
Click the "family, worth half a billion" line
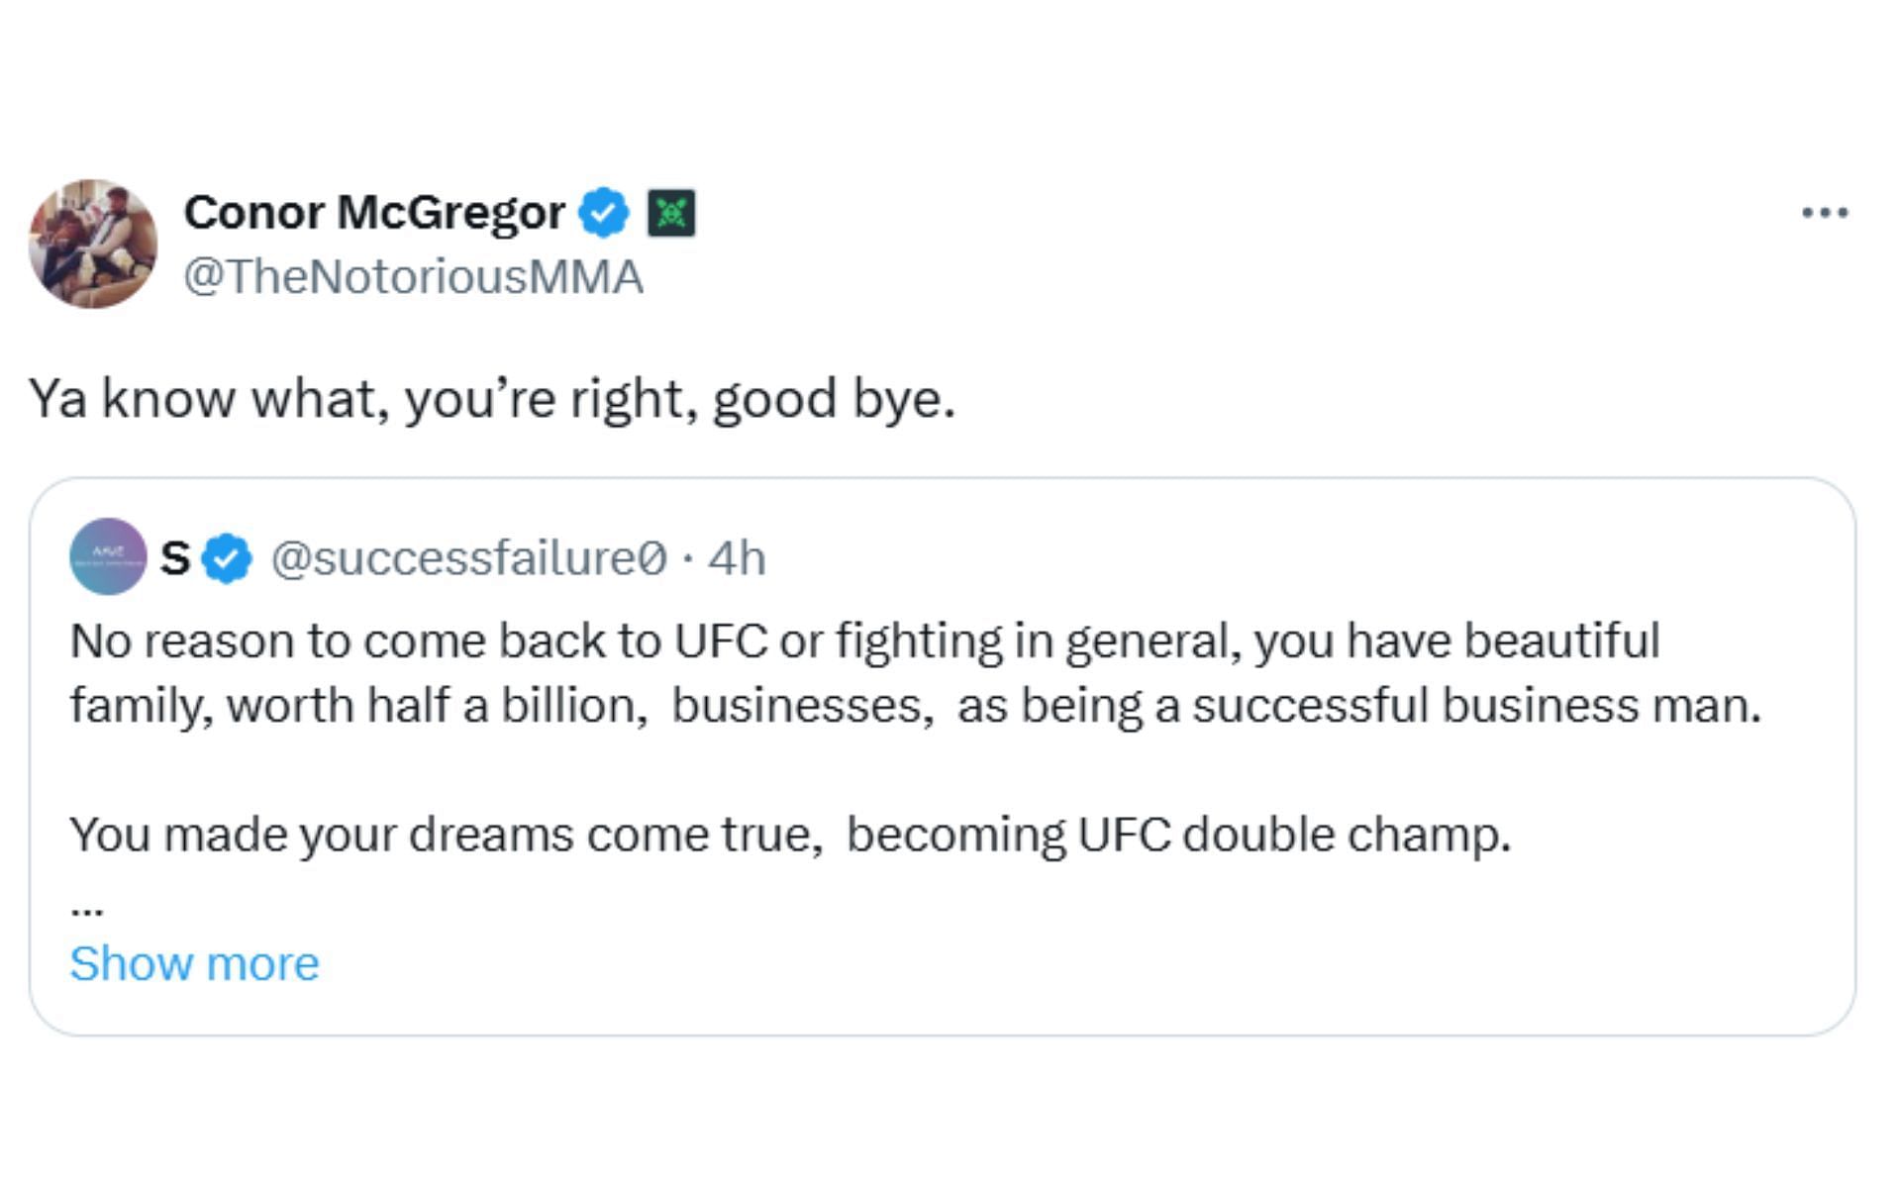click(x=357, y=706)
